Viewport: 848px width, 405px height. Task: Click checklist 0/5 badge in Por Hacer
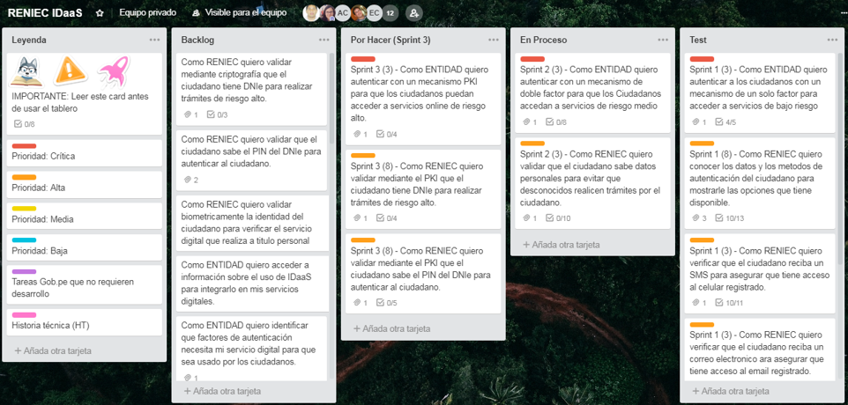(x=386, y=303)
